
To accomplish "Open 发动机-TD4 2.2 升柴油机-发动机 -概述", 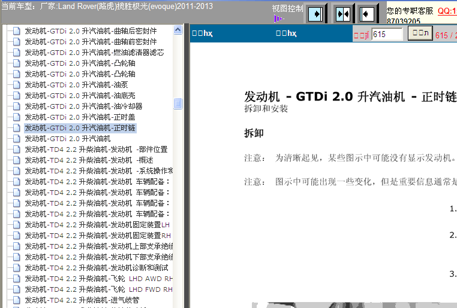I will [89, 160].
